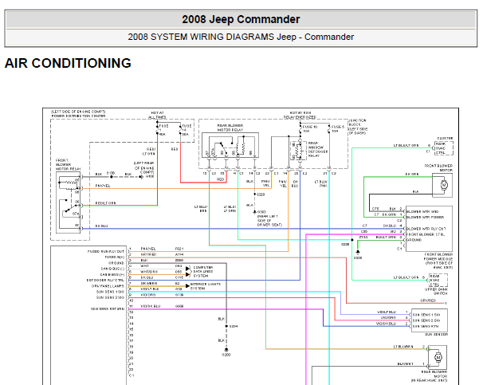Click the 'FUSED RUN RLY OUT' pin label
This screenshot has height=385, width=483.
(106, 251)
